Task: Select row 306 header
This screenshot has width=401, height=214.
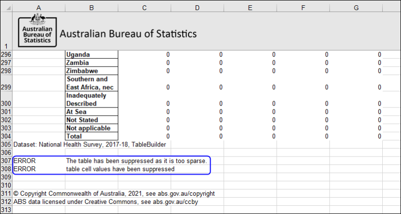Action: click(6, 153)
